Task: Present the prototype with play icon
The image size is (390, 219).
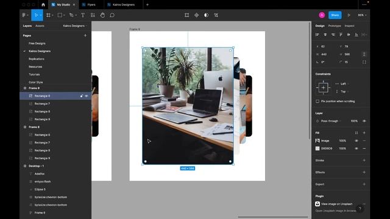Action: (x=349, y=15)
